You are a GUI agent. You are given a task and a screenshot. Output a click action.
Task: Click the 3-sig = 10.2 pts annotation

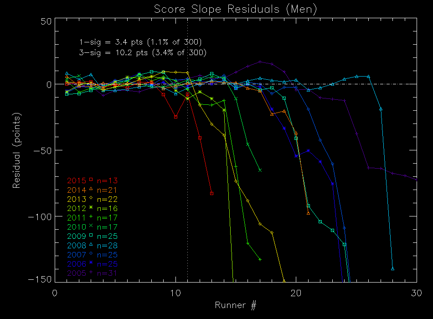(x=143, y=53)
